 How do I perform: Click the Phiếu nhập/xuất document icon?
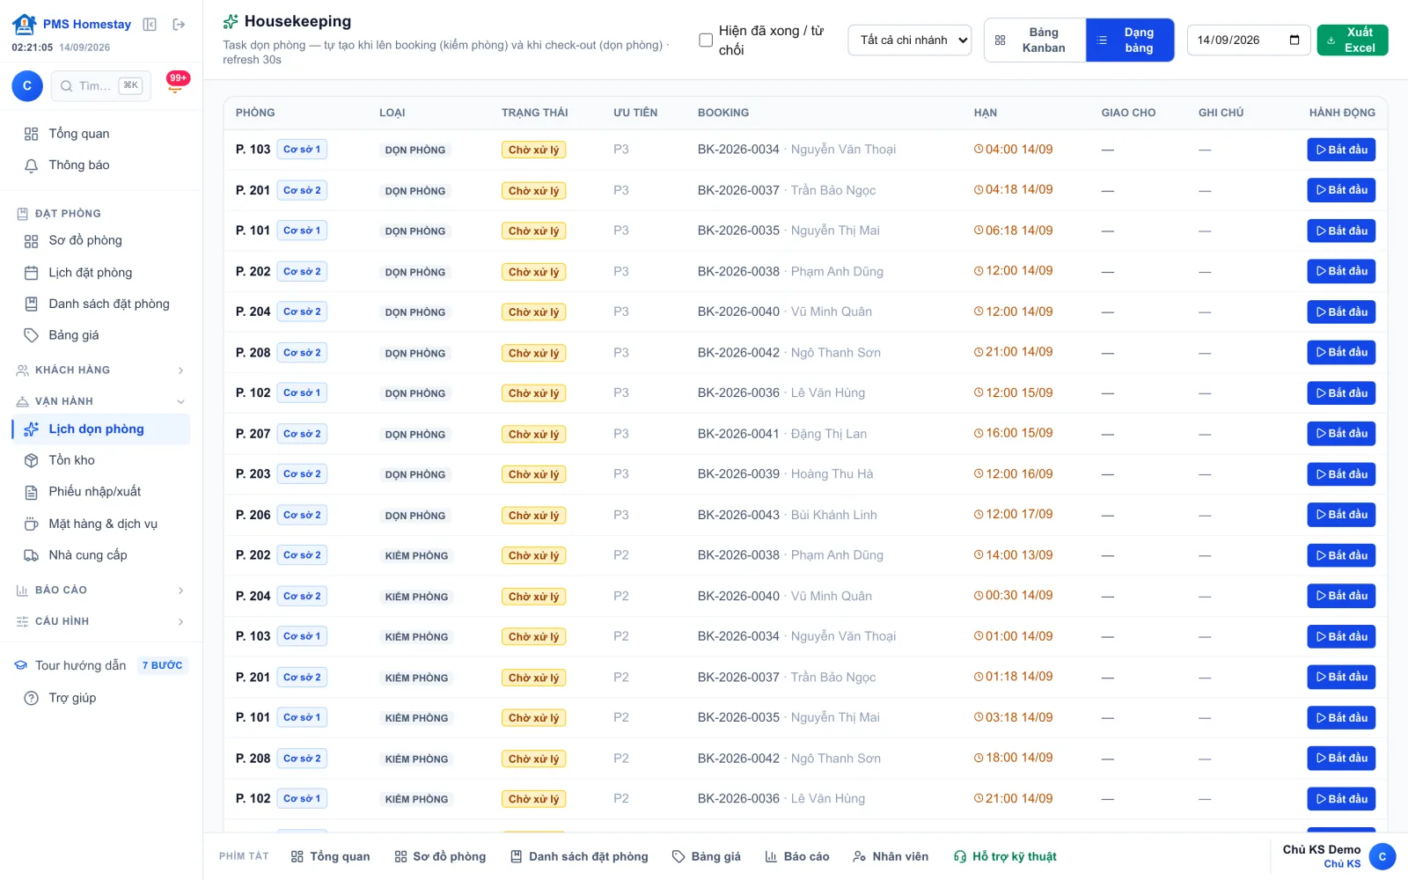pos(32,492)
